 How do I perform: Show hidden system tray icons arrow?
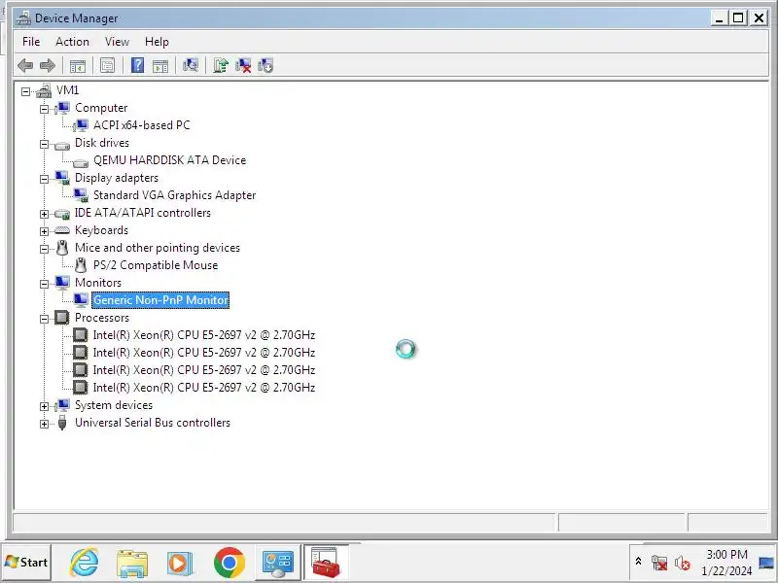[639, 562]
